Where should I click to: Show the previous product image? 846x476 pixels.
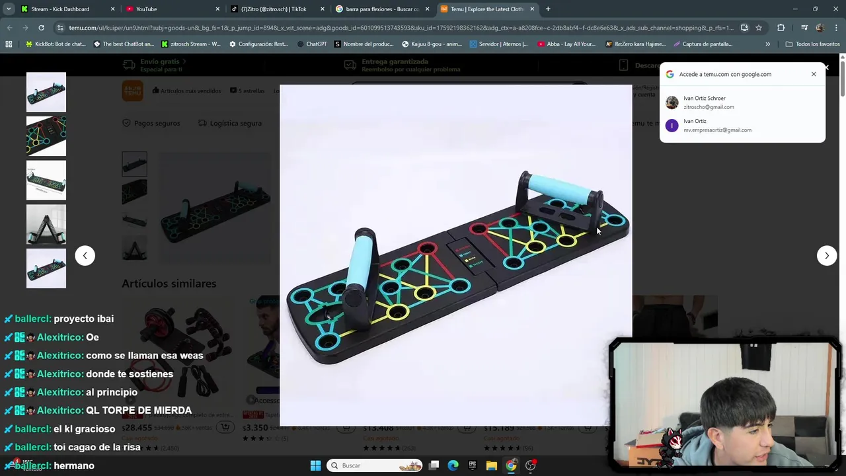85,256
